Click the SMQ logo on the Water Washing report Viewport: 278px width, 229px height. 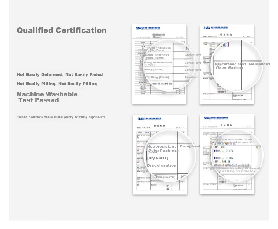point(216,28)
